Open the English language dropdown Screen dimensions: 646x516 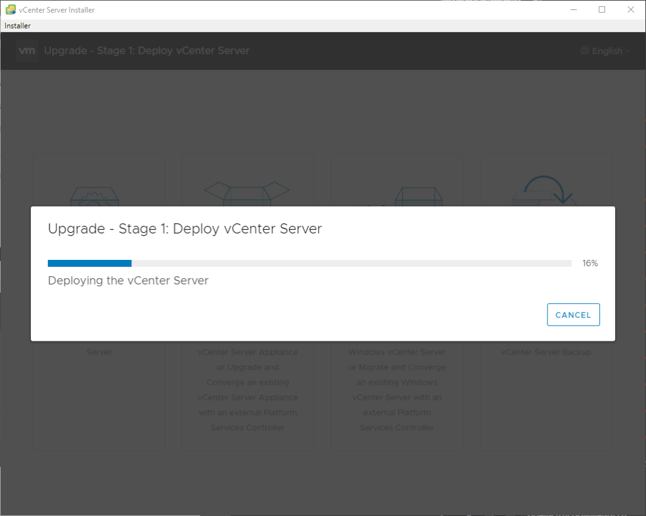tap(605, 50)
